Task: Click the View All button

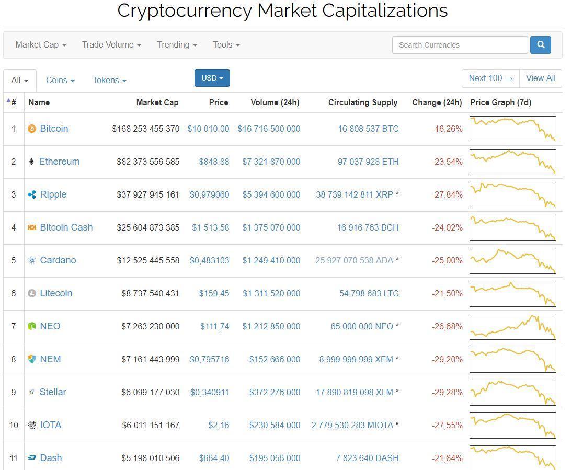Action: 540,78
